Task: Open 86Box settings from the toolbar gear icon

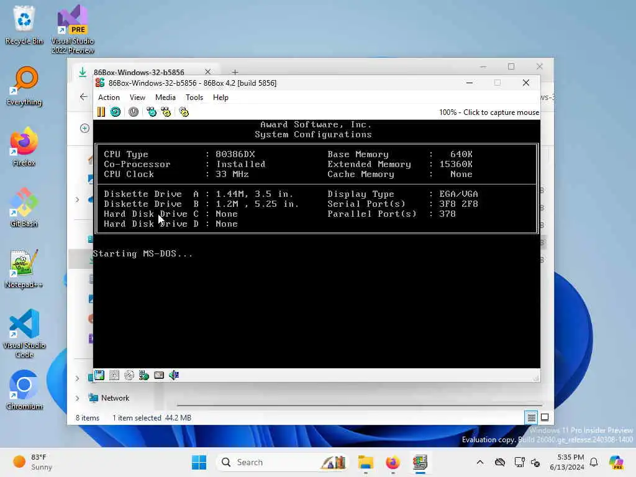Action: point(184,112)
